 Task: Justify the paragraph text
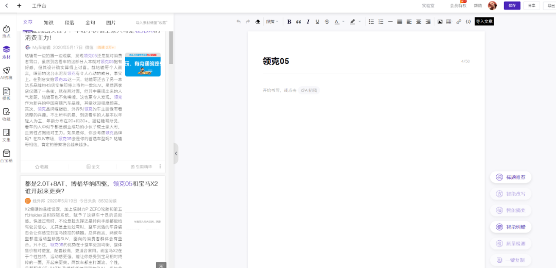[x=399, y=22]
